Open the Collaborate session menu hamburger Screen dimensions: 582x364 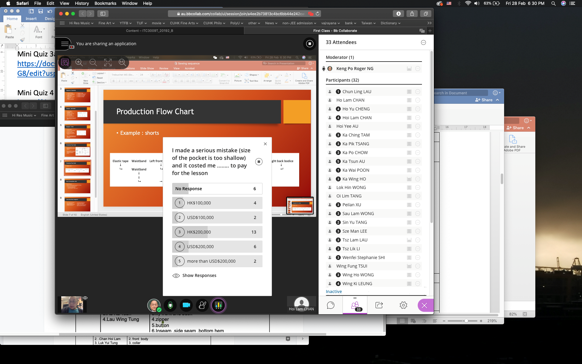(65, 44)
